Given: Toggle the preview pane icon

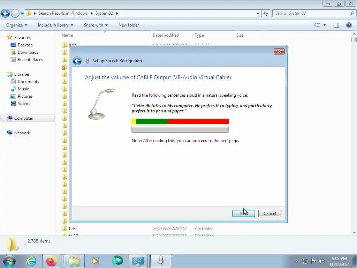Looking at the screenshot, I should pos(336,25).
